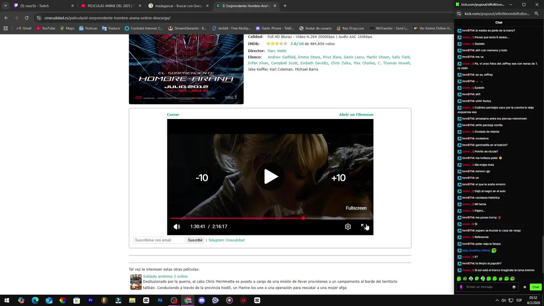Open Photoshop from the taskbar
544x306 pixels.
point(160,300)
